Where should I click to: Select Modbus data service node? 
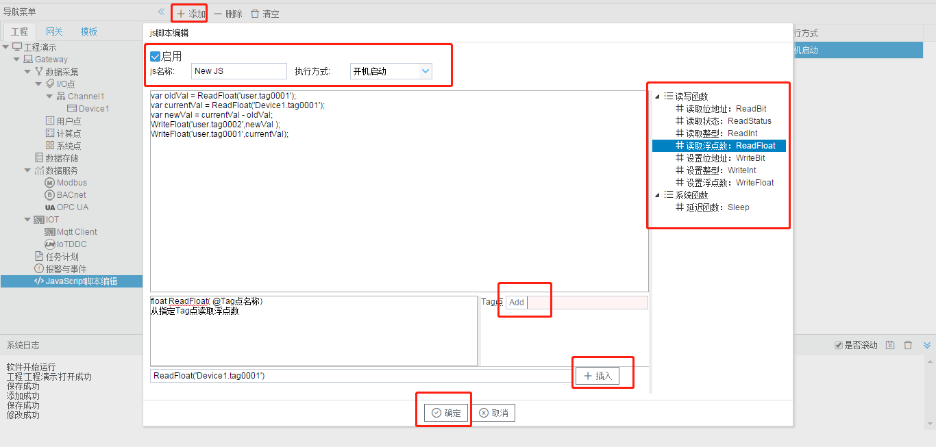pyautogui.click(x=66, y=183)
